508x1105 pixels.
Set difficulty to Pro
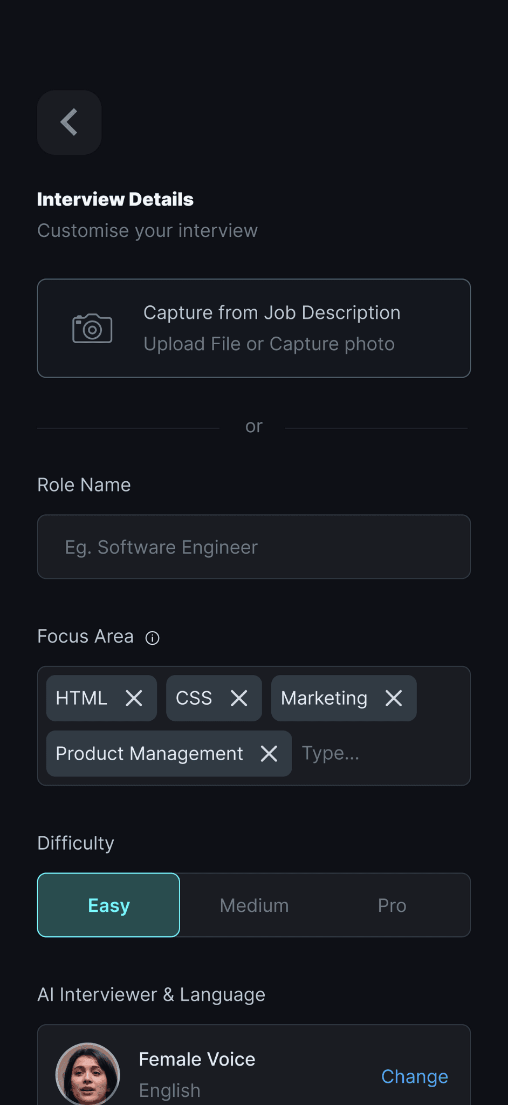click(392, 905)
